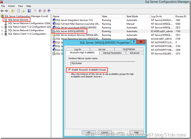The image size is (191, 139).
Task: Switch to the Advanced tab
Action: coord(135,53)
